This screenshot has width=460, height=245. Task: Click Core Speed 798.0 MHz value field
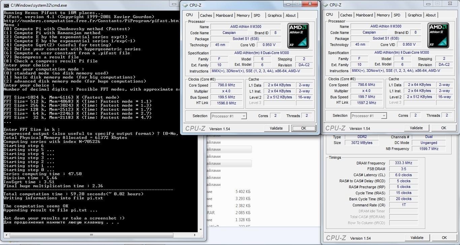pyautogui.click(x=226, y=85)
